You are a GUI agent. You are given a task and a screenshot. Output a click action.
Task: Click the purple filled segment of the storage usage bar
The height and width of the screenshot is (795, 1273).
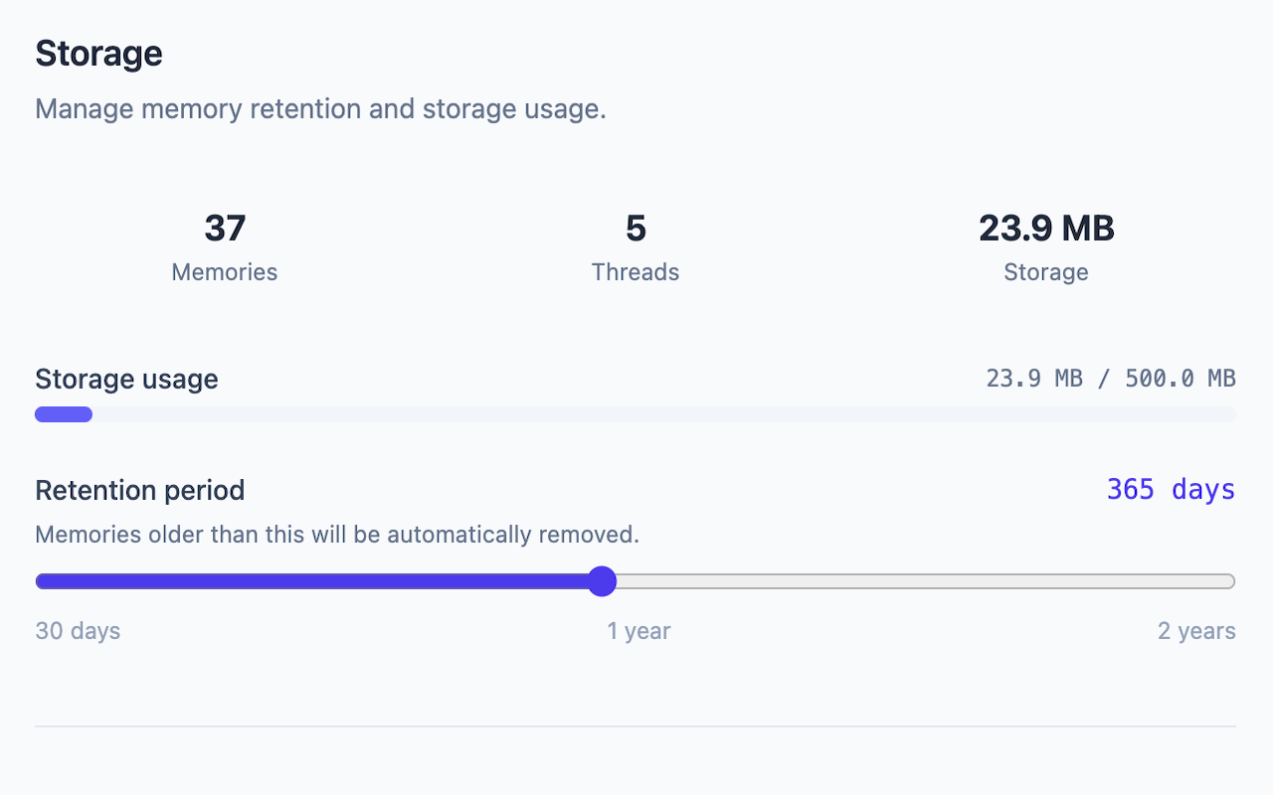(64, 414)
